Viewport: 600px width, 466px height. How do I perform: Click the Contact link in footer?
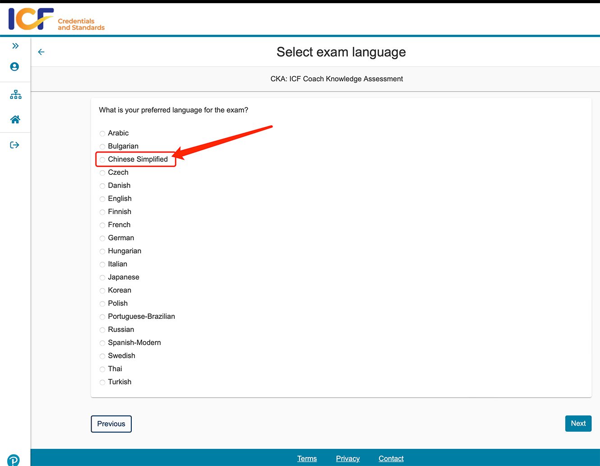(391, 458)
